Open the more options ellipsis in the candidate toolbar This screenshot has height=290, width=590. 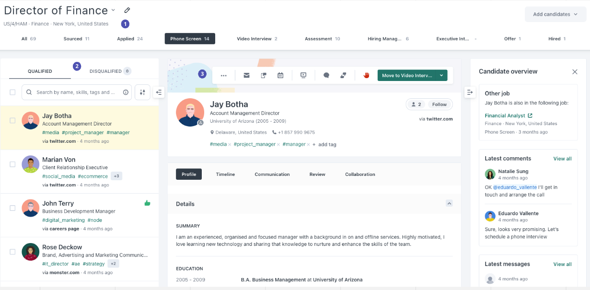tap(223, 75)
